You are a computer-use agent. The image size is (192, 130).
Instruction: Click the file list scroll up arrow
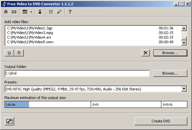(x=184, y=28)
